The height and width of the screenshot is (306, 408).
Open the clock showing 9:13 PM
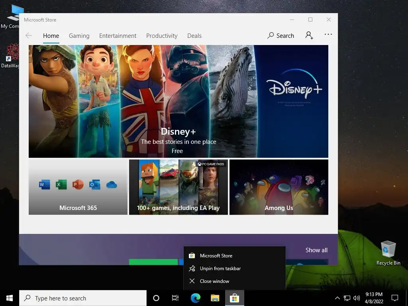point(374,298)
